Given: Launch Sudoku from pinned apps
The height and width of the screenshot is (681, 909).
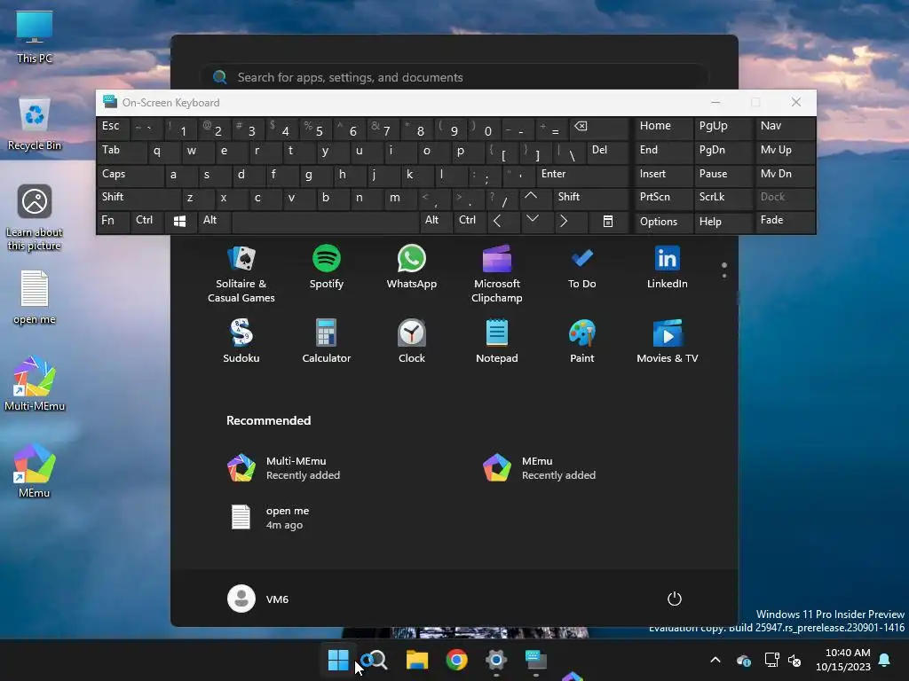Looking at the screenshot, I should click(x=241, y=341).
